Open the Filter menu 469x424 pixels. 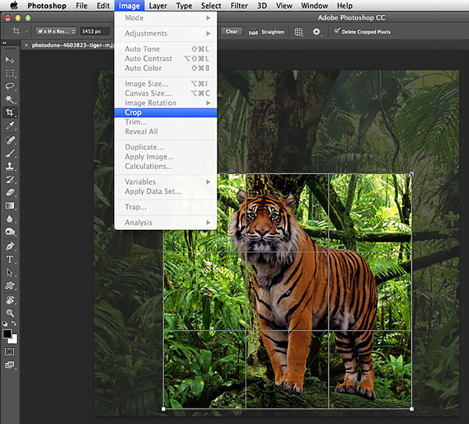pyautogui.click(x=239, y=6)
